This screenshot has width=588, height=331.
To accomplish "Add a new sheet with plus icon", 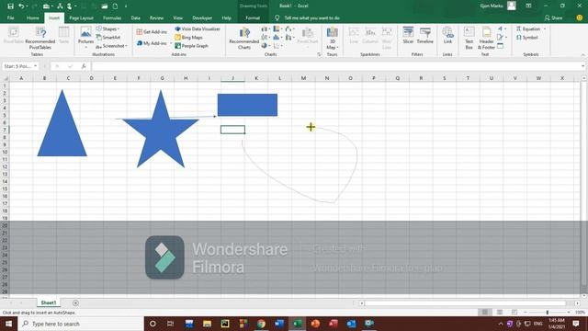I will (75, 302).
